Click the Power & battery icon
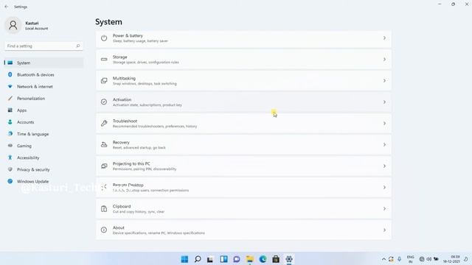Screen dimensions: 472x265 tap(104, 38)
